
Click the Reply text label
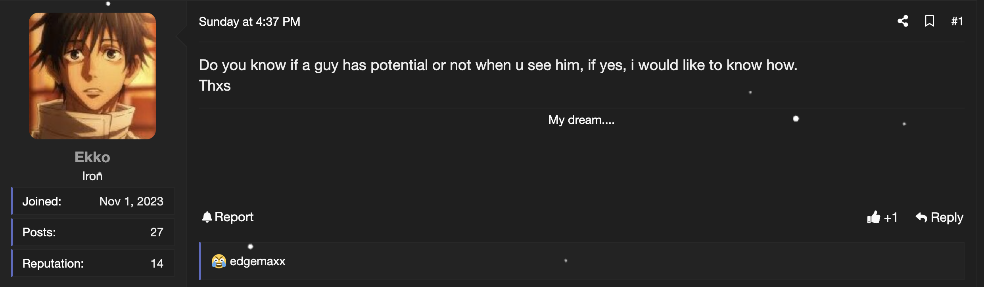click(x=947, y=217)
